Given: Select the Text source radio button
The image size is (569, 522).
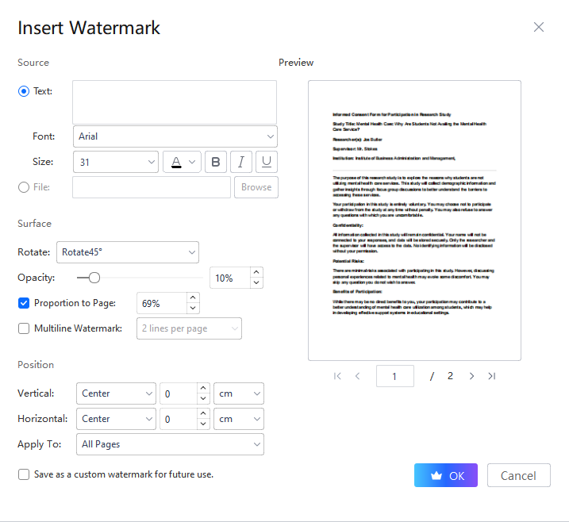Looking at the screenshot, I should [x=24, y=91].
